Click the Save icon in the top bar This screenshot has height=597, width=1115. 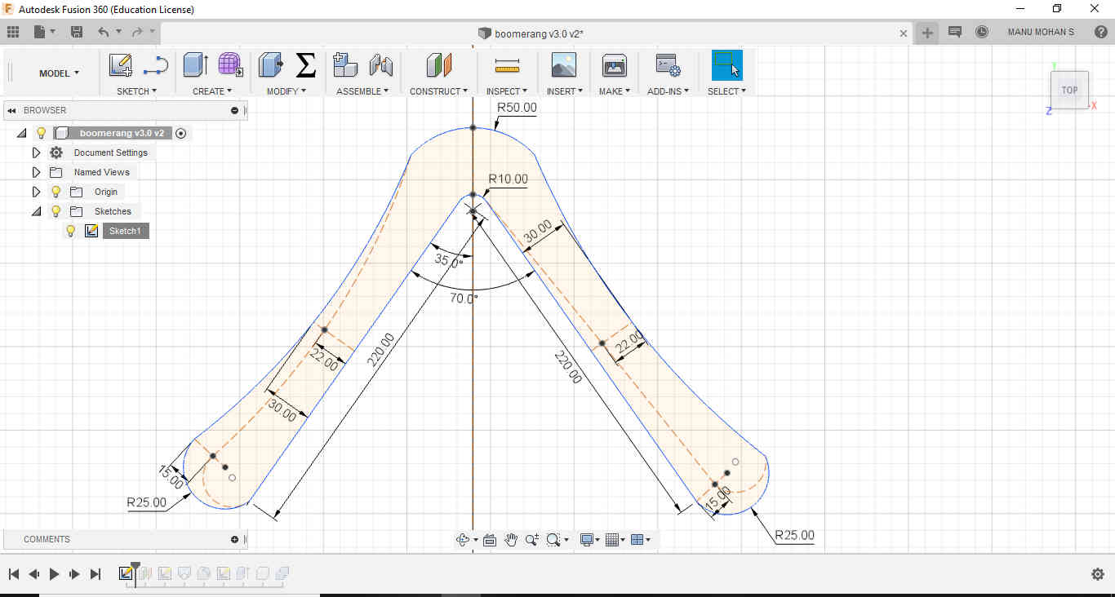pyautogui.click(x=77, y=32)
